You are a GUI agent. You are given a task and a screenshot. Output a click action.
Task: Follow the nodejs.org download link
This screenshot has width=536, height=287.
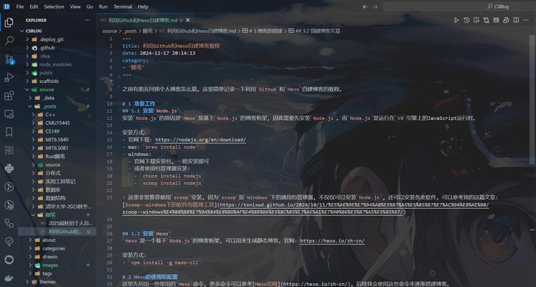pyautogui.click(x=201, y=140)
